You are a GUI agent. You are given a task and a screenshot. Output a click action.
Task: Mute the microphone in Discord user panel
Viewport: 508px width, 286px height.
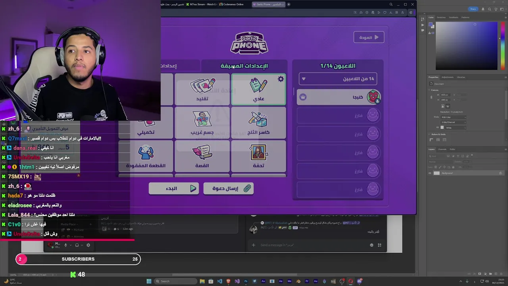pos(66,245)
